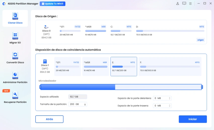Image resolution: width=214 pixels, height=130 pixels.
Task: Click the Update To Win11 button
Action: 53,4
